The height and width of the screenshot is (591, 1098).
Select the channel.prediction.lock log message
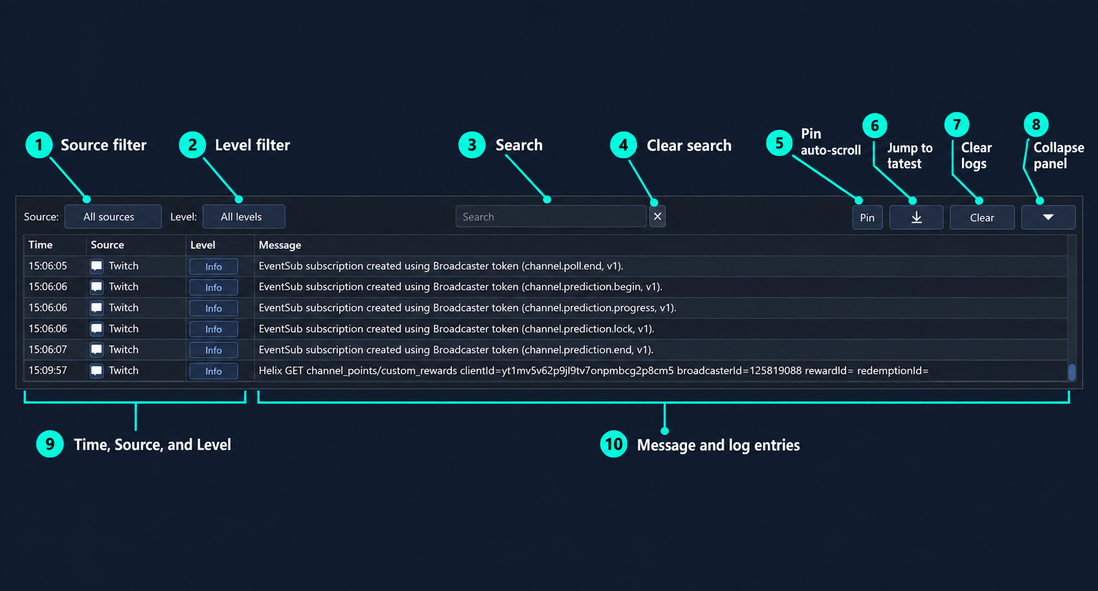point(457,329)
